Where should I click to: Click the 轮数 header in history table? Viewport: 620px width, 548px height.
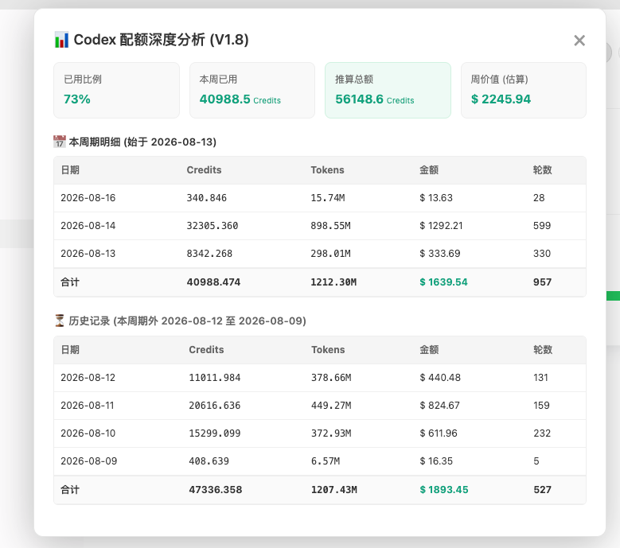pos(543,350)
